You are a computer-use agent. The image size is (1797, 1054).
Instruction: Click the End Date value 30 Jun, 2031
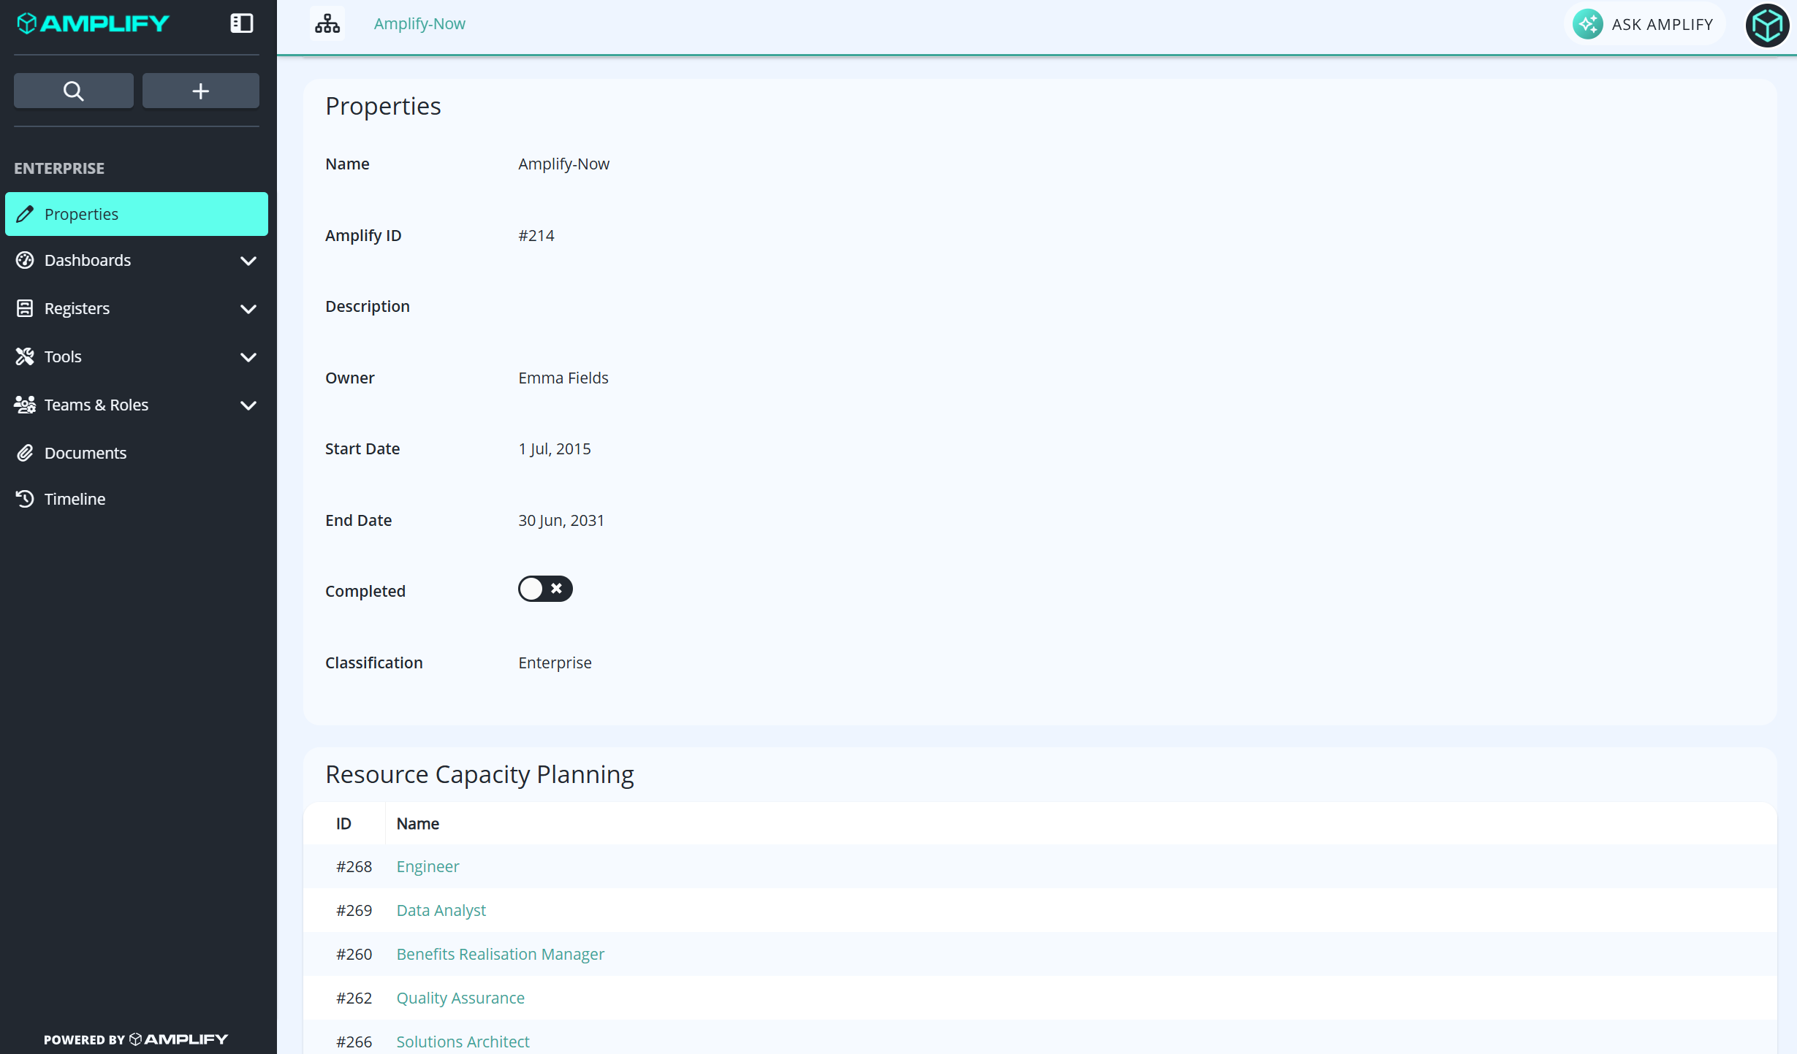561,520
